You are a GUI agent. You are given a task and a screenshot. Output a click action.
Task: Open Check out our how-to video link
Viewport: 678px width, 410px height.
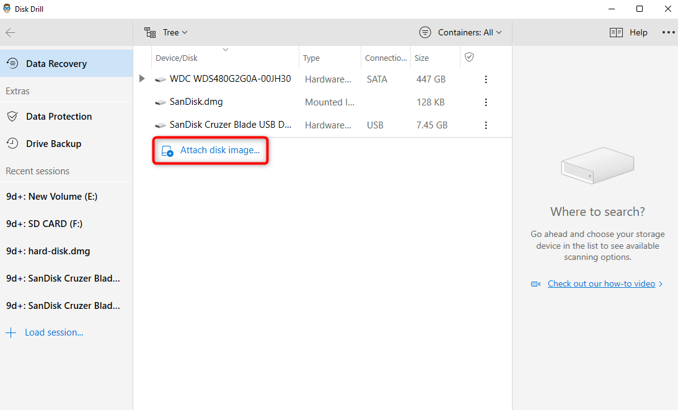tap(602, 283)
